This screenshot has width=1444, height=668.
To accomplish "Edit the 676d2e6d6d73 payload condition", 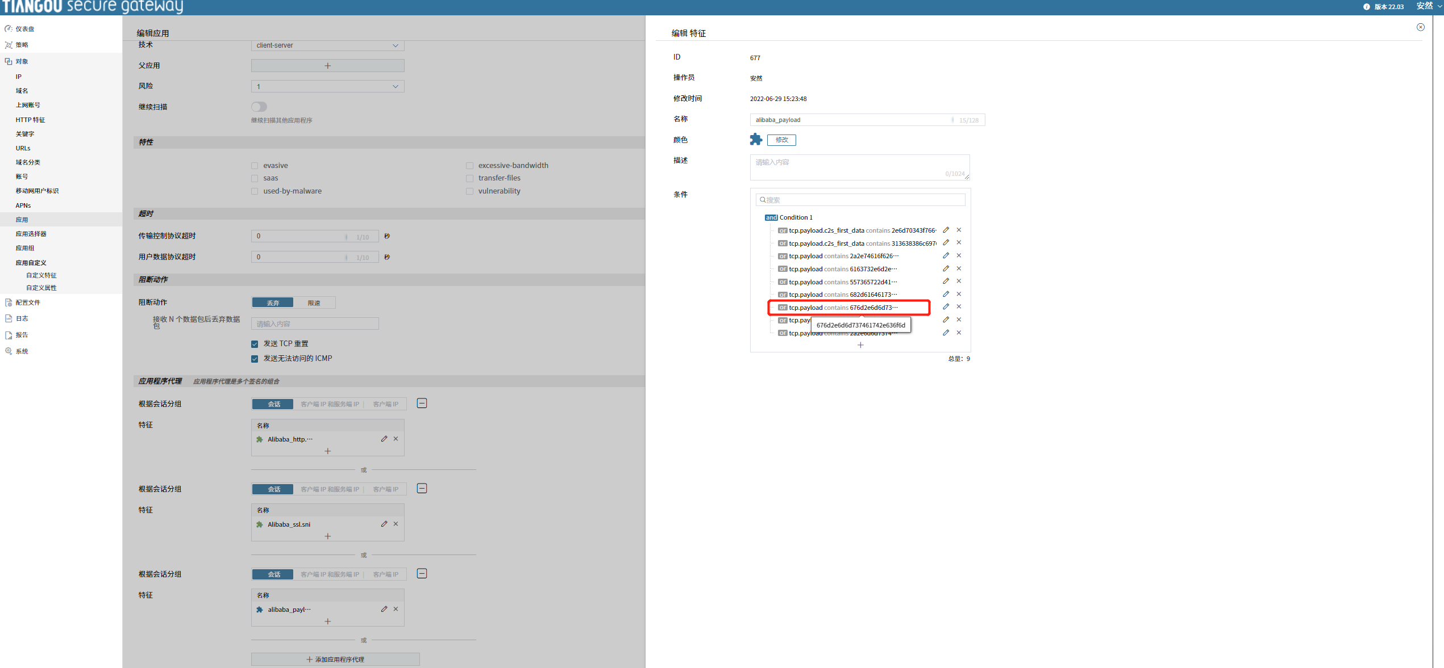I will click(x=946, y=306).
